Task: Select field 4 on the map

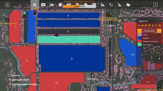Action: tap(69, 16)
